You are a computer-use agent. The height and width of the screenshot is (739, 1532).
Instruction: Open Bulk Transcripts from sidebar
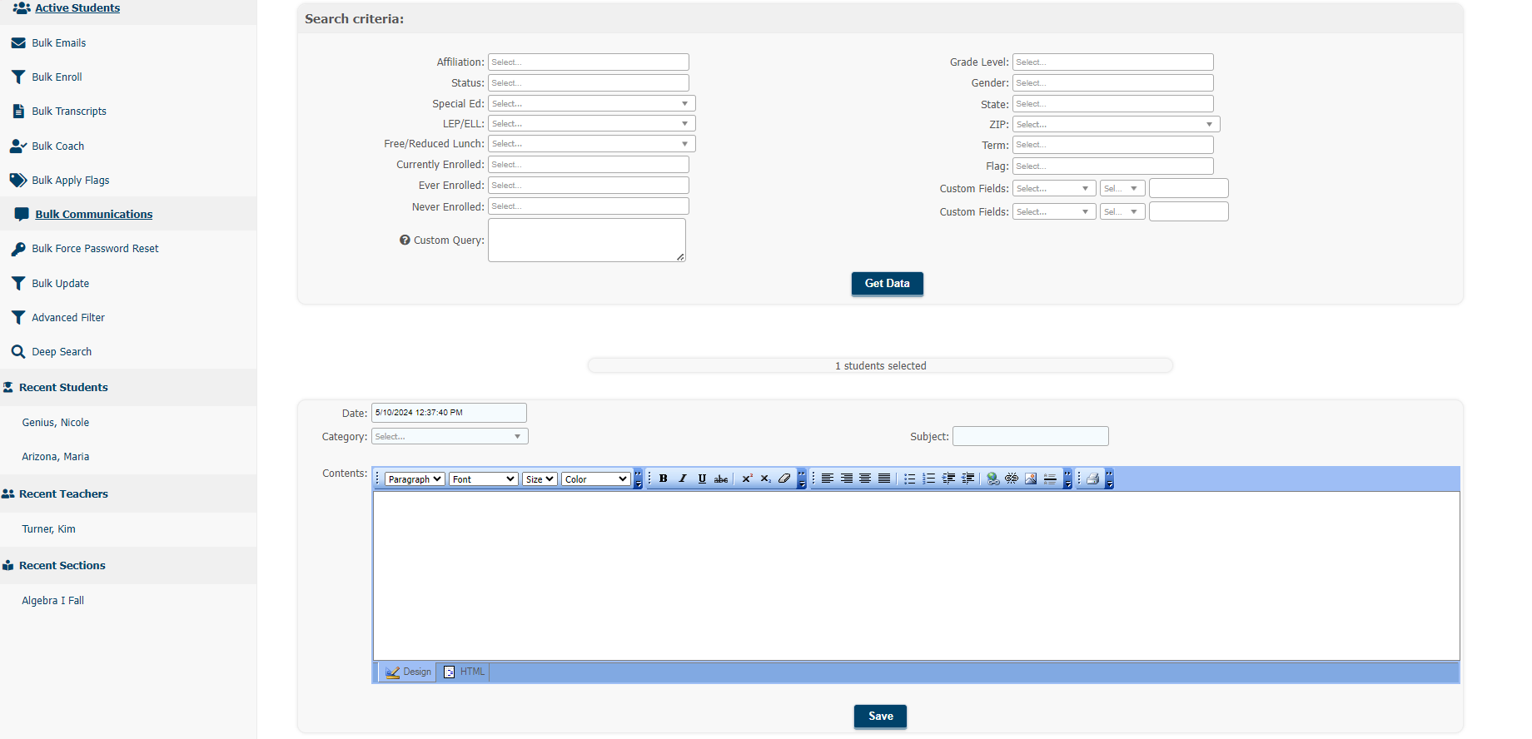(69, 112)
